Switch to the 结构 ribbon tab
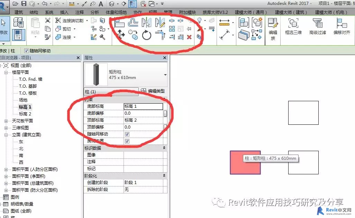355x218 pixels. click(x=34, y=12)
